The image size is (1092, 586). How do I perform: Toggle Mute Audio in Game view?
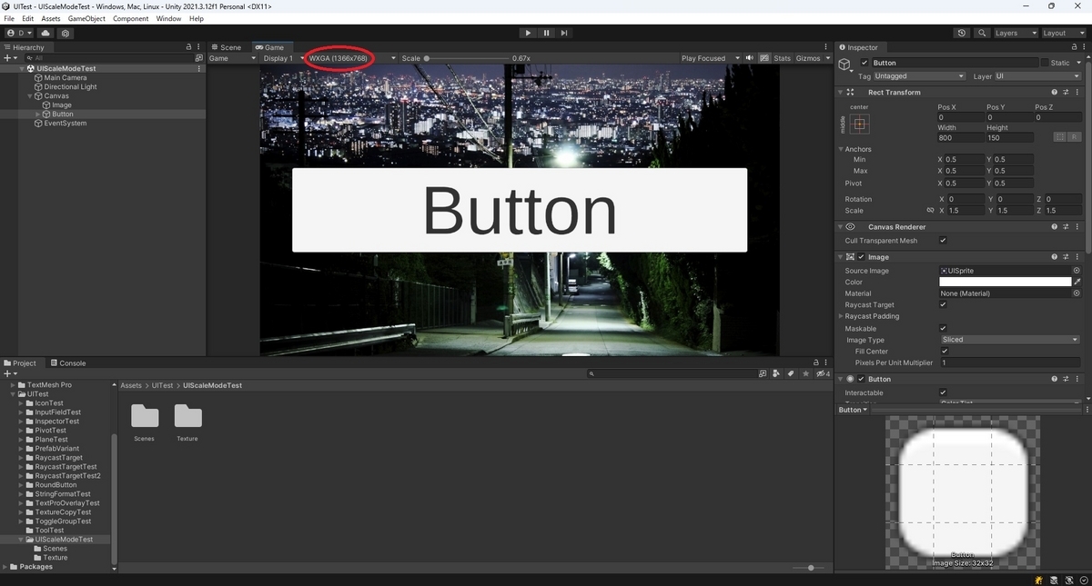[750, 58]
